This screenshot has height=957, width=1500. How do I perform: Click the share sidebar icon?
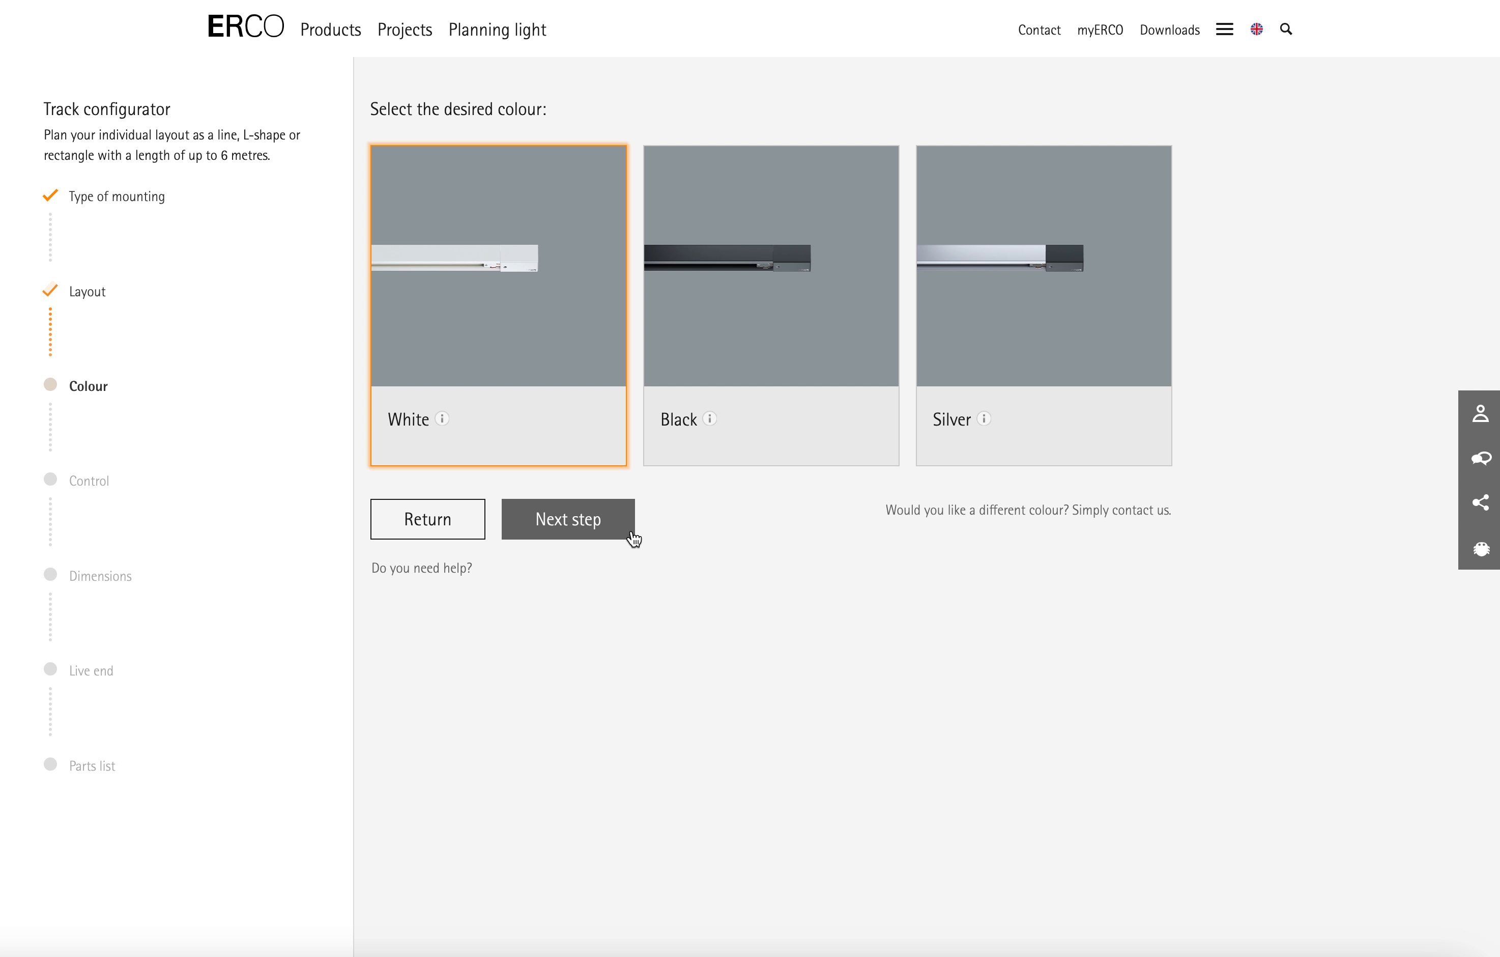tap(1480, 503)
